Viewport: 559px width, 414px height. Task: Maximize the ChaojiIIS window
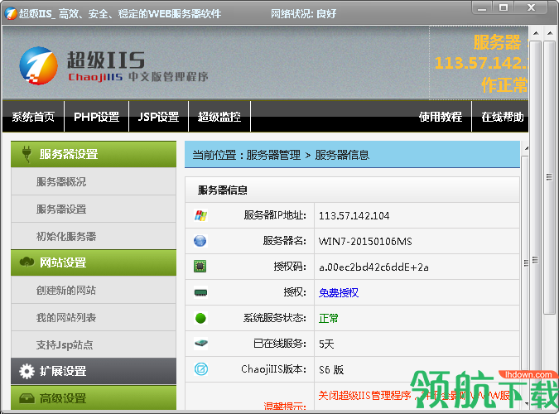pyautogui.click(x=504, y=7)
